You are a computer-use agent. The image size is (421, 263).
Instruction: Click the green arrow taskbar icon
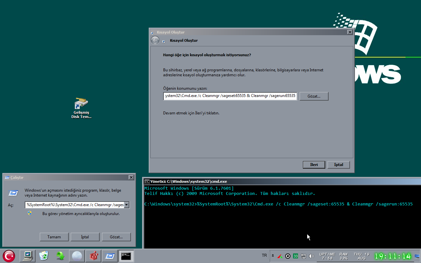60,256
